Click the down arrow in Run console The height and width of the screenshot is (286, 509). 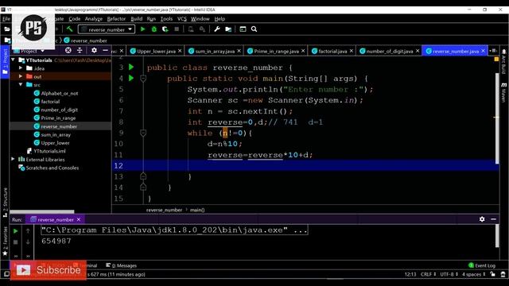[28, 242]
